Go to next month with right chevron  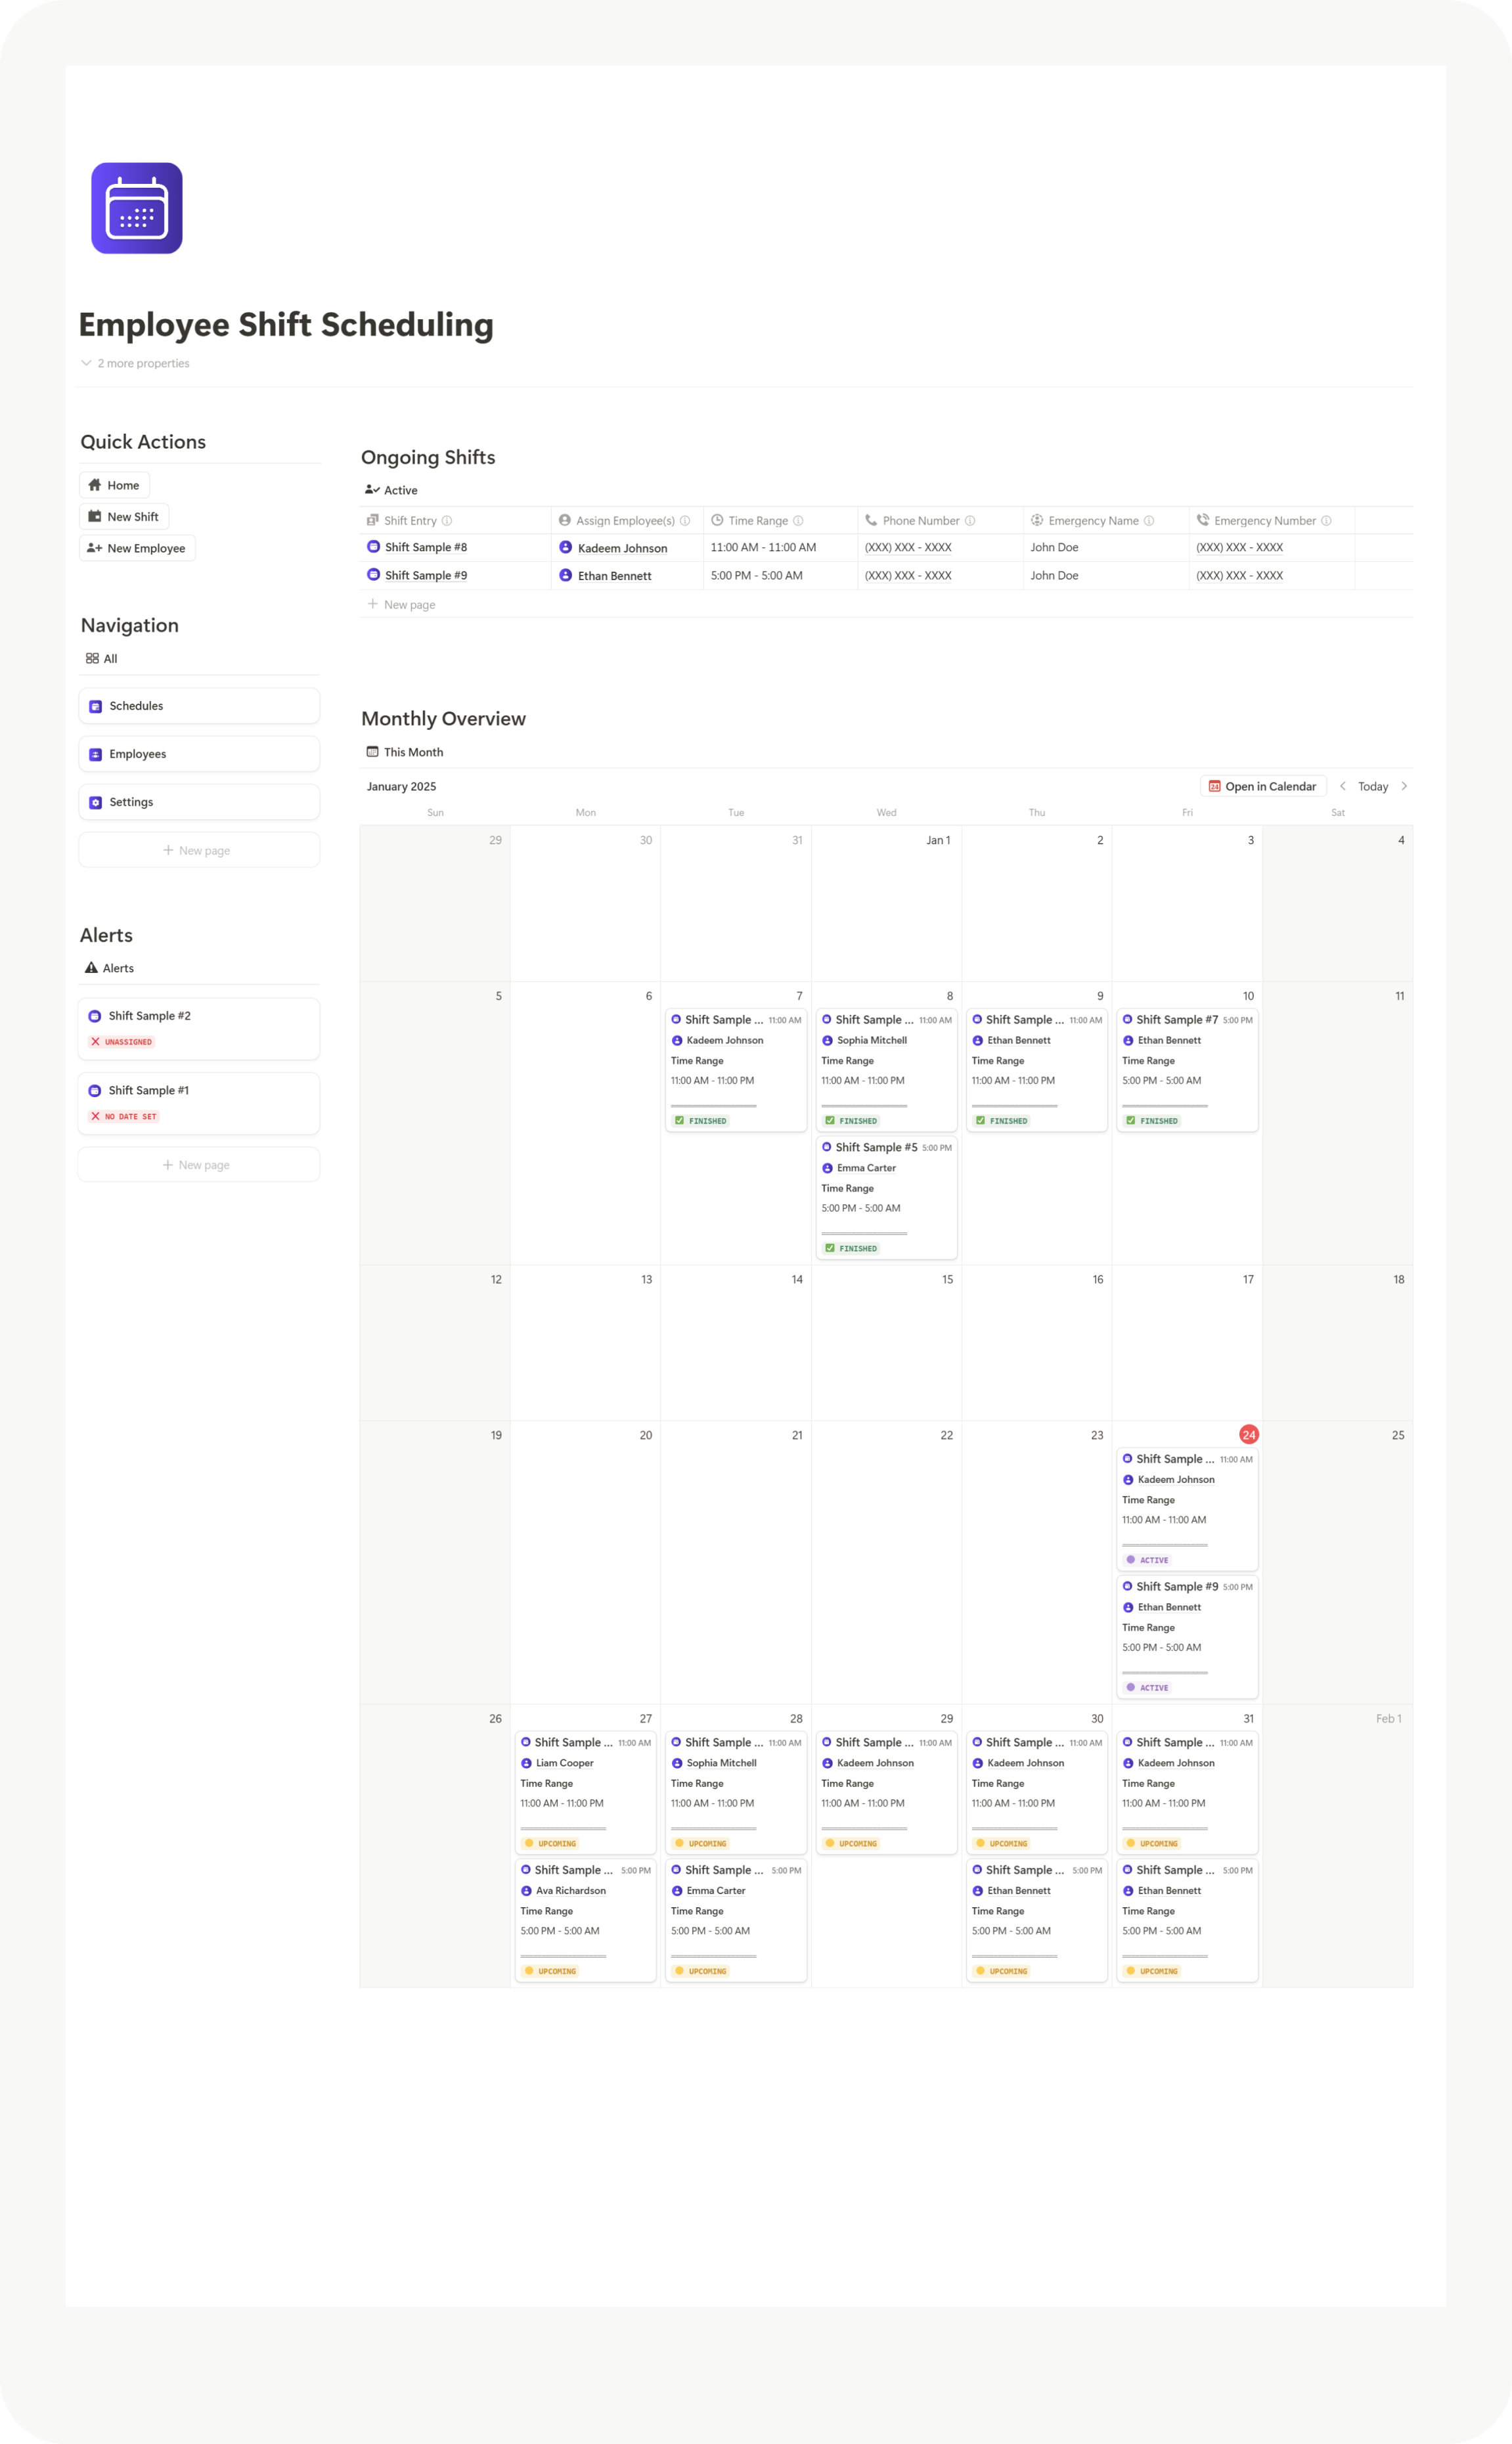1404,786
